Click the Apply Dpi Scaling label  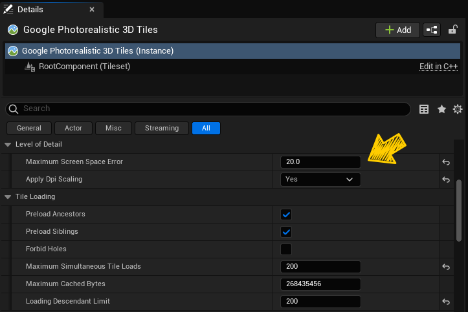point(54,179)
